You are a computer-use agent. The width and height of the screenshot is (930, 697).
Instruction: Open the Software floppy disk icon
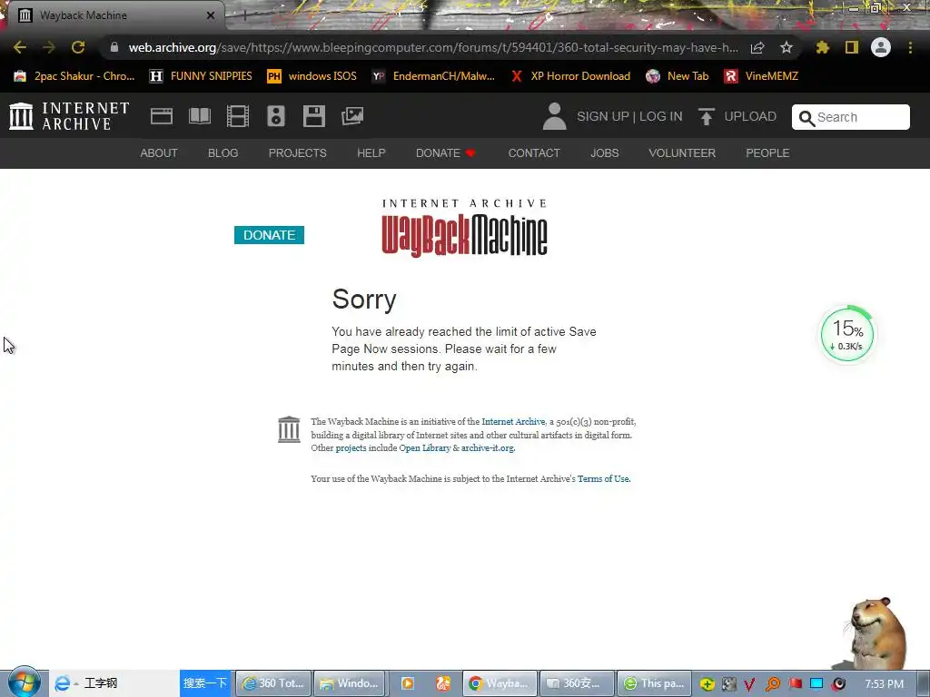[313, 116]
